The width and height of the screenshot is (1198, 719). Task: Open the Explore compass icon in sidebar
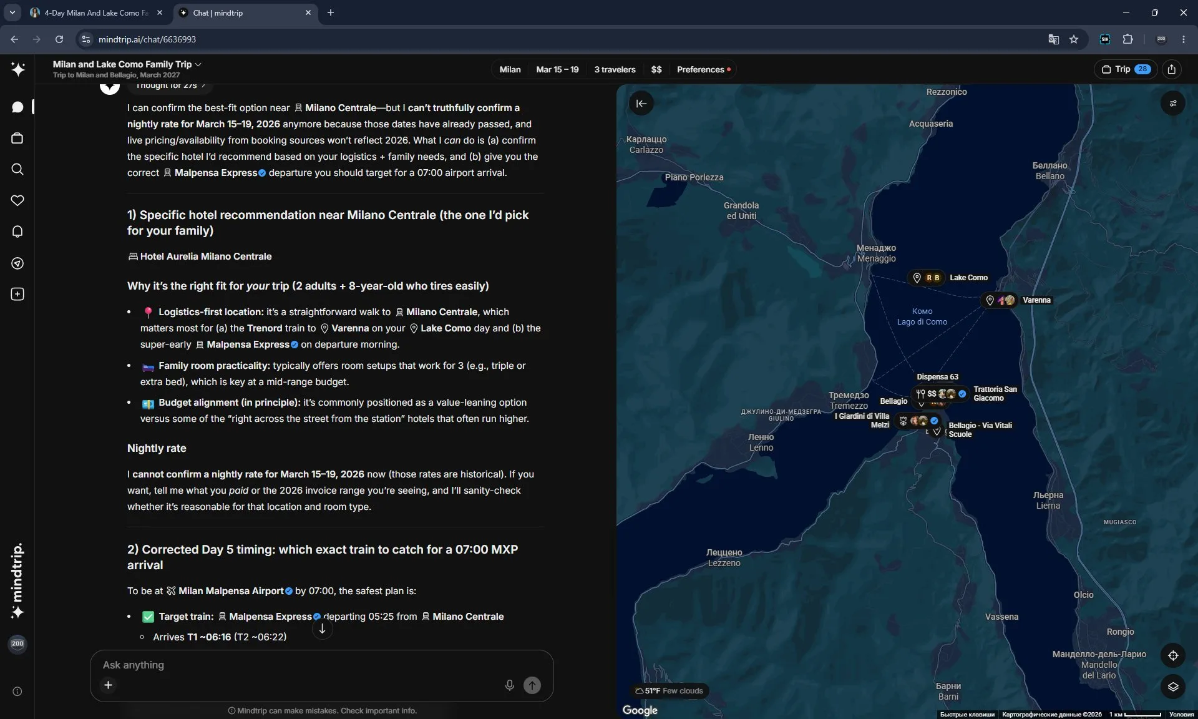point(17,263)
